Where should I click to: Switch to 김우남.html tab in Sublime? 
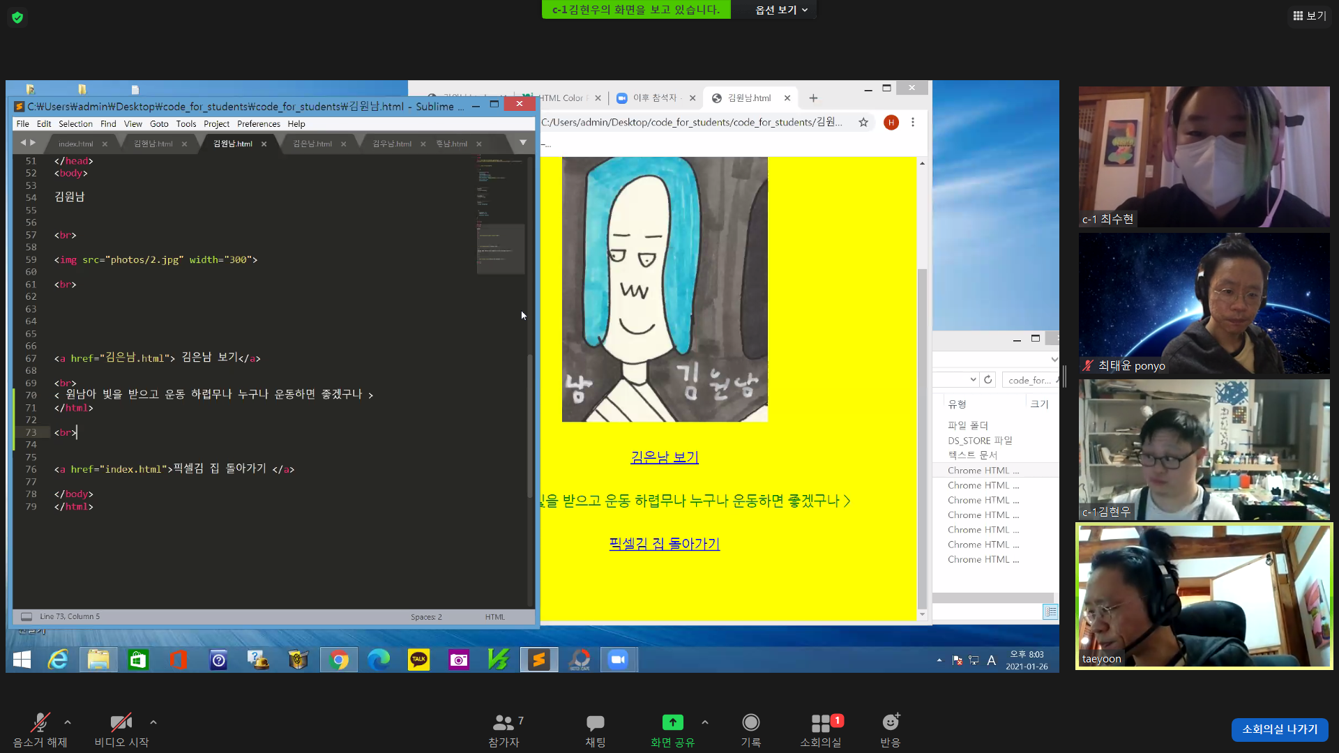pos(391,144)
